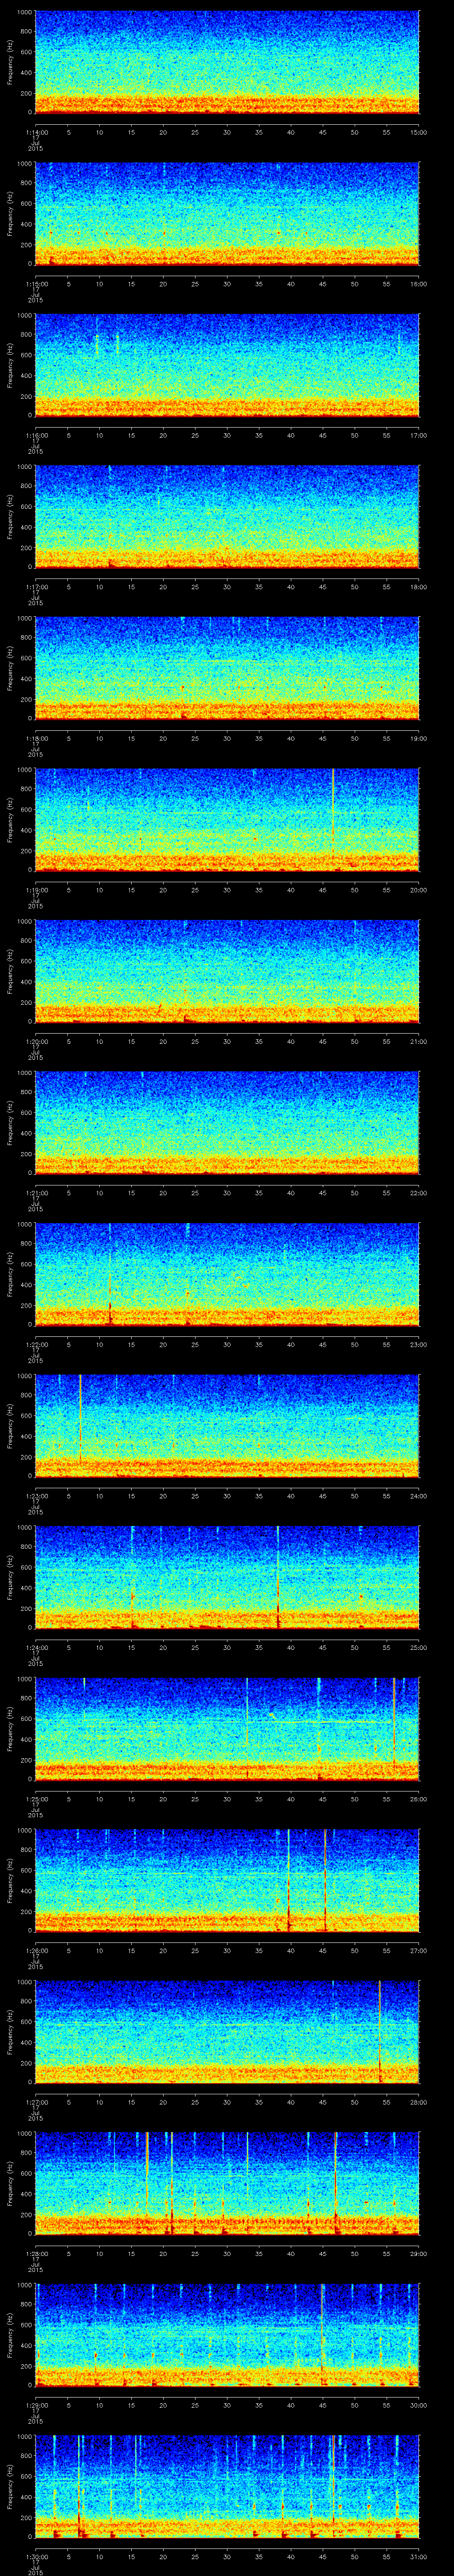Select the '27:00' end time label
Screen dimensions: 454x2576
pyautogui.click(x=418, y=1950)
